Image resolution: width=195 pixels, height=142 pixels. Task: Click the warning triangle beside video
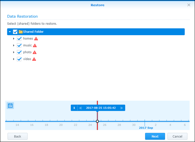(34, 59)
